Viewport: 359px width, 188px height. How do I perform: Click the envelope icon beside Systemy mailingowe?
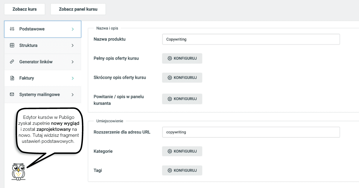coord(12,94)
